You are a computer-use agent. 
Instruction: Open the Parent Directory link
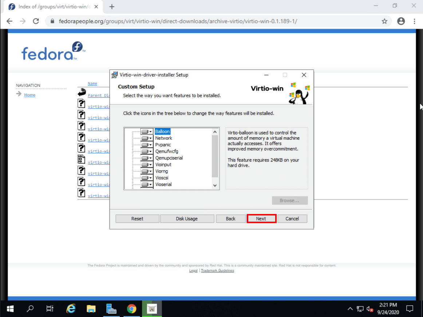coord(98,95)
